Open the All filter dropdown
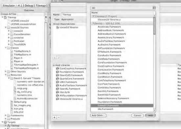This screenshot has height=129, width=181. coord(123,8)
